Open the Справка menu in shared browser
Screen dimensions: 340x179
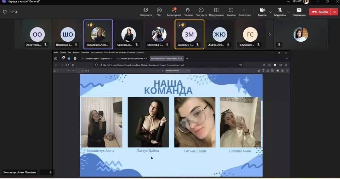coord(140,52)
